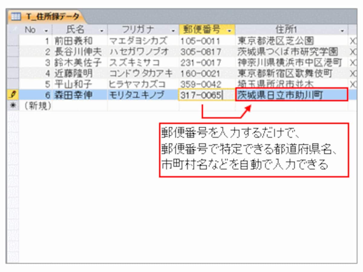Click the cell ハセガワノブオ
The image size is (363, 272).
point(143,52)
